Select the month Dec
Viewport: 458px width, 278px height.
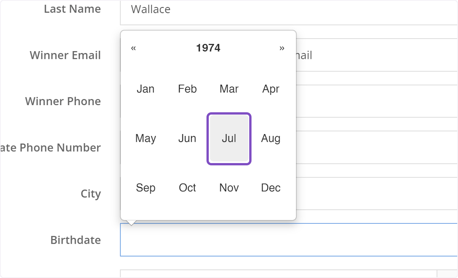tap(270, 187)
